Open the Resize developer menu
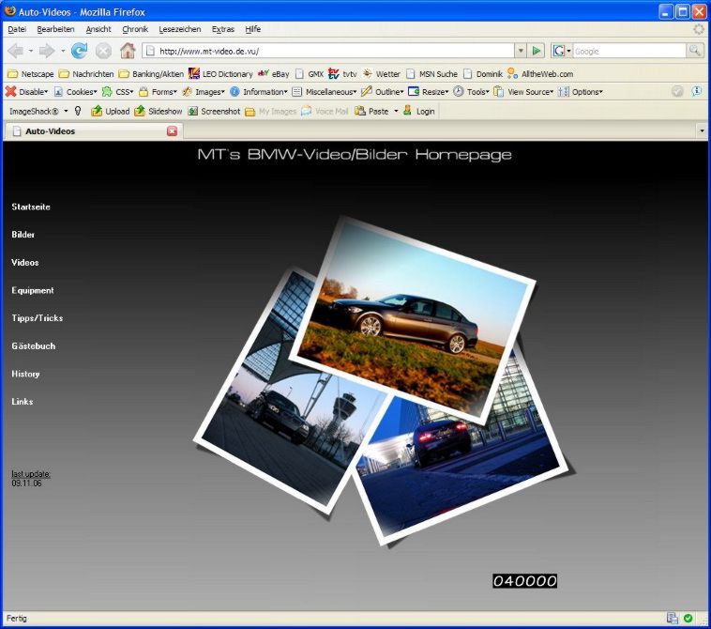 coord(428,92)
